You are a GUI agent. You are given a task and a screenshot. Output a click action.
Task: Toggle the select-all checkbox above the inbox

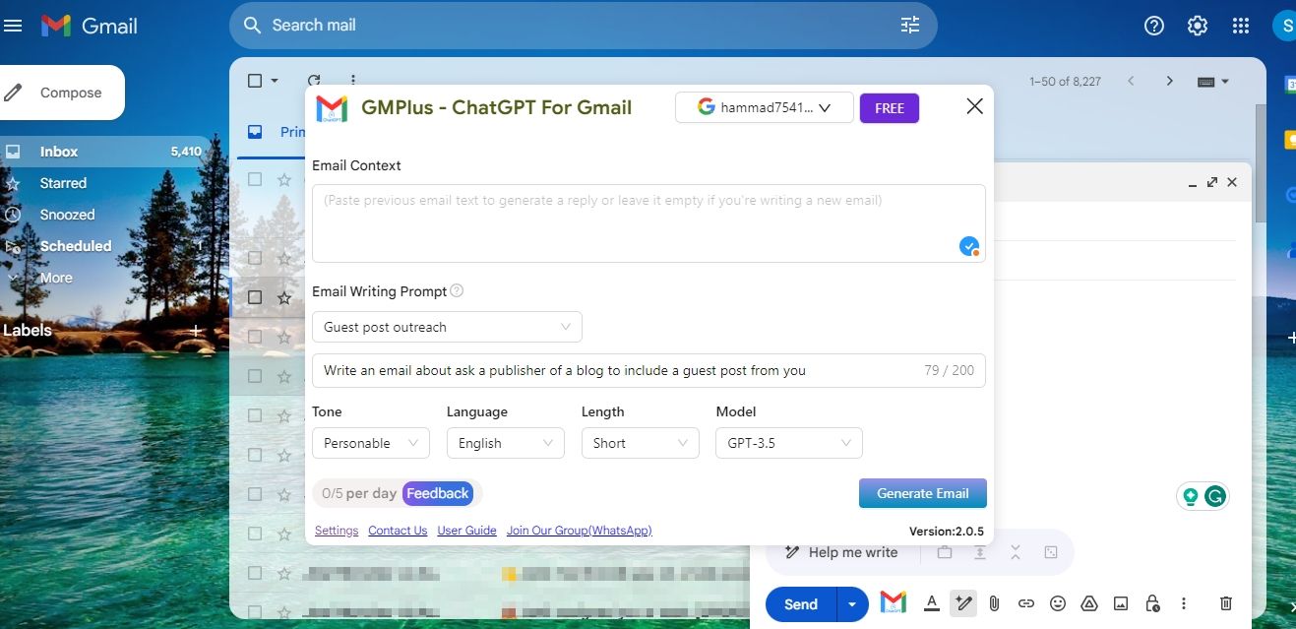point(255,81)
